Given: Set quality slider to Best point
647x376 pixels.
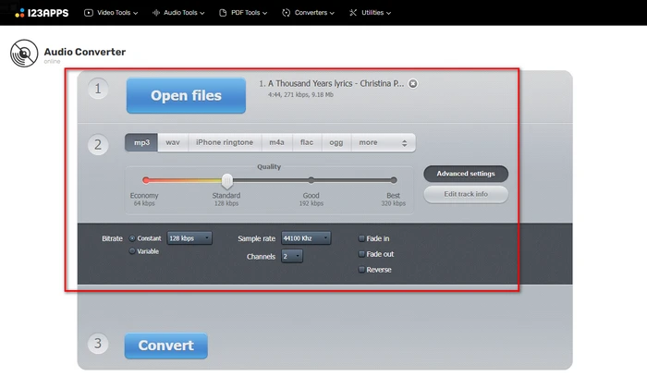Looking at the screenshot, I should (x=394, y=180).
